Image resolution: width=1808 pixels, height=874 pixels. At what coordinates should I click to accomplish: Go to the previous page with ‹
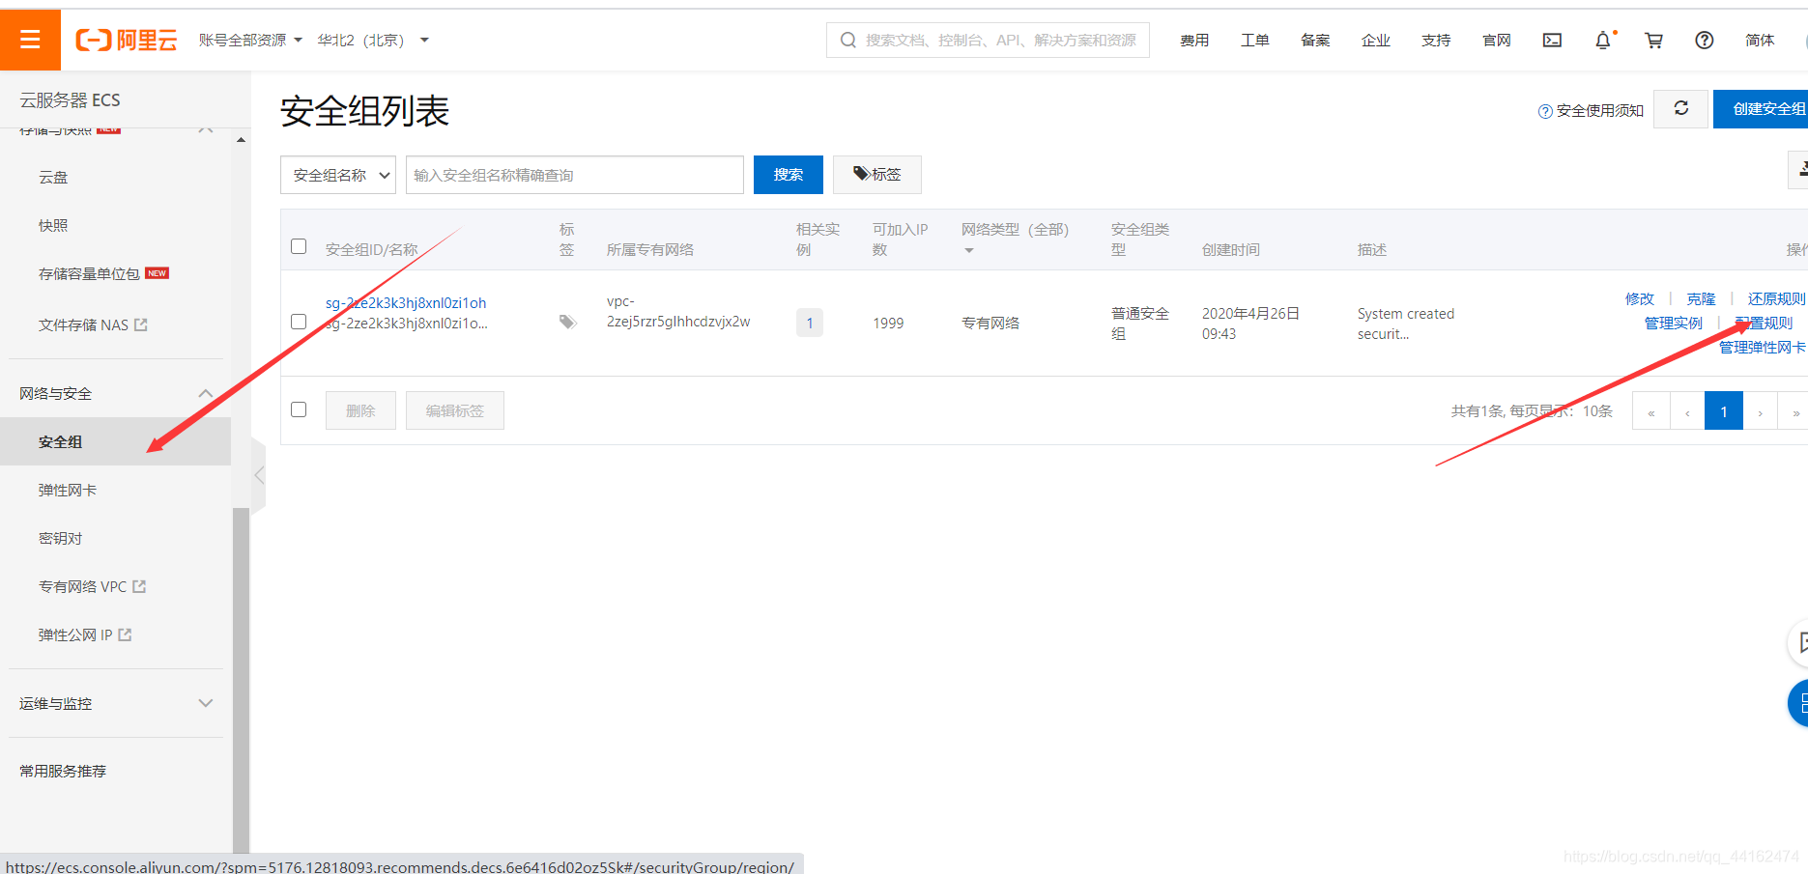(x=1687, y=411)
